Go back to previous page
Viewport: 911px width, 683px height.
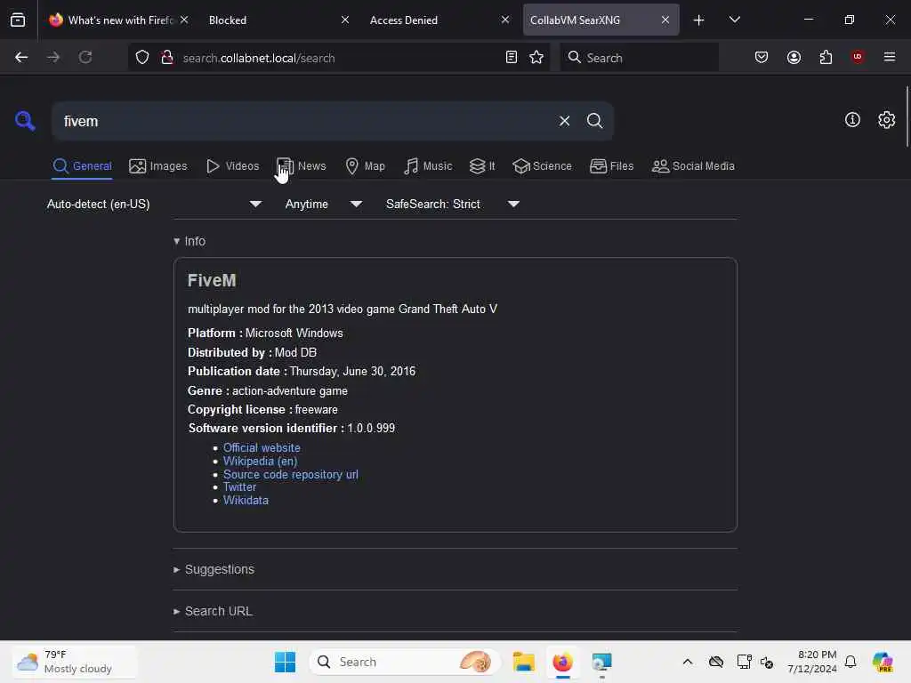pyautogui.click(x=21, y=58)
